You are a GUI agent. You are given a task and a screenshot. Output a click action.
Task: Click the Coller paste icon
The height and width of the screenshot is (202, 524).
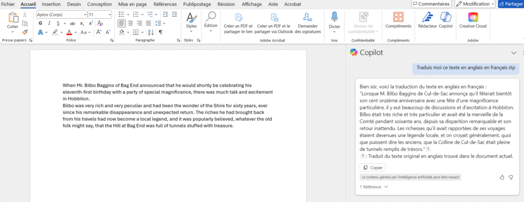pyautogui.click(x=13, y=18)
